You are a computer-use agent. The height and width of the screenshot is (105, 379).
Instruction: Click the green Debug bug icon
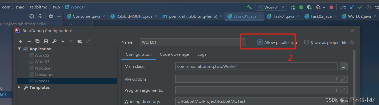[301, 7]
